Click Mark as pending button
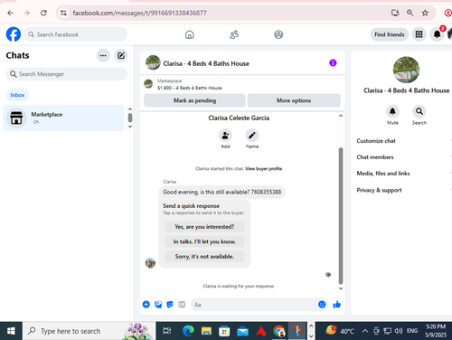 [x=194, y=100]
